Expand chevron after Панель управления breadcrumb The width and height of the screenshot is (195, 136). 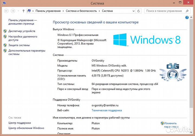pos(63,11)
